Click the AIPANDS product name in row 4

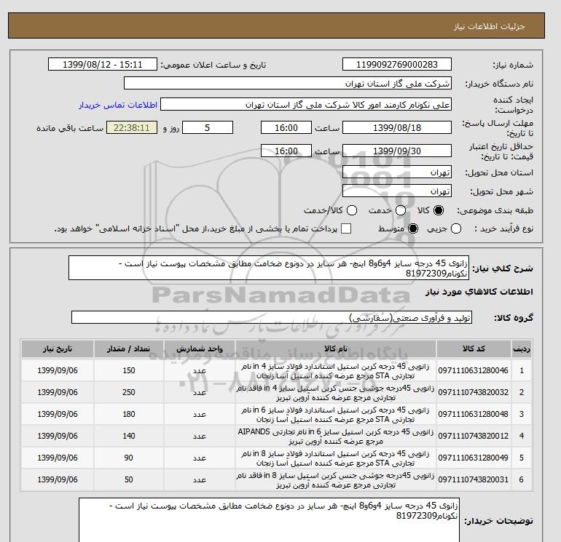pyautogui.click(x=336, y=437)
